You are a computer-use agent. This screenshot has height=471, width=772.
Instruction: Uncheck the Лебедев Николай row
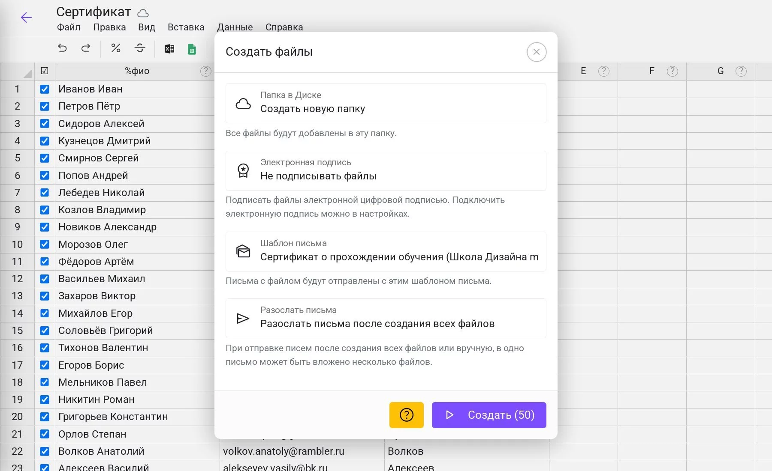click(x=45, y=193)
